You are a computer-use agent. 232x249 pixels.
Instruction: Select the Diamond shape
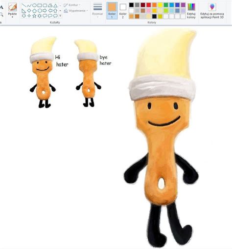click(29, 11)
